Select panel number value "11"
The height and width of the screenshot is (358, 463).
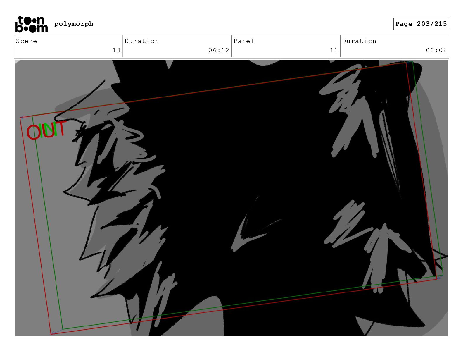click(x=334, y=50)
